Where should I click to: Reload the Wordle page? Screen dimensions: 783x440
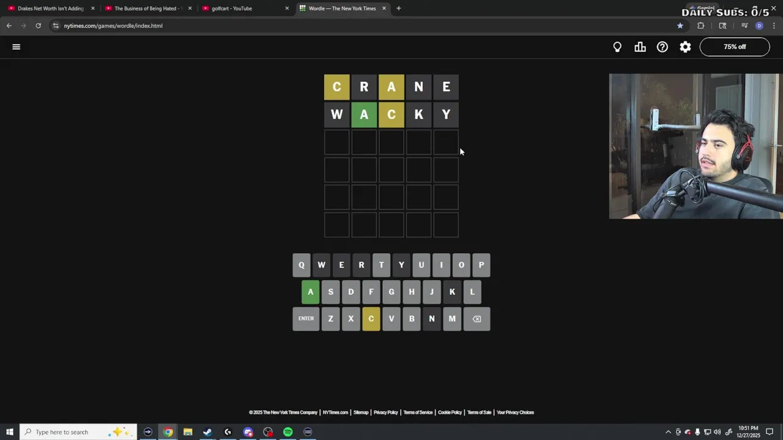38,26
